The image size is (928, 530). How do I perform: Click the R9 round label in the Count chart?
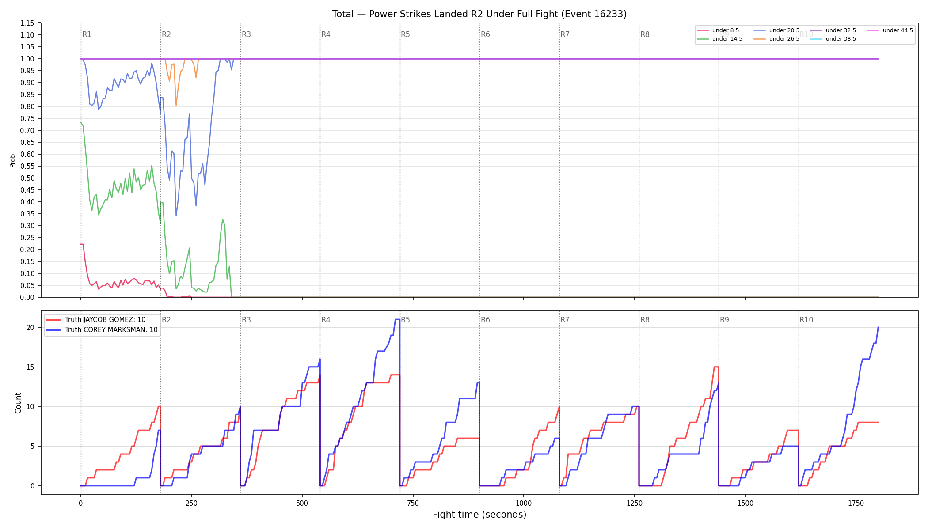click(724, 320)
